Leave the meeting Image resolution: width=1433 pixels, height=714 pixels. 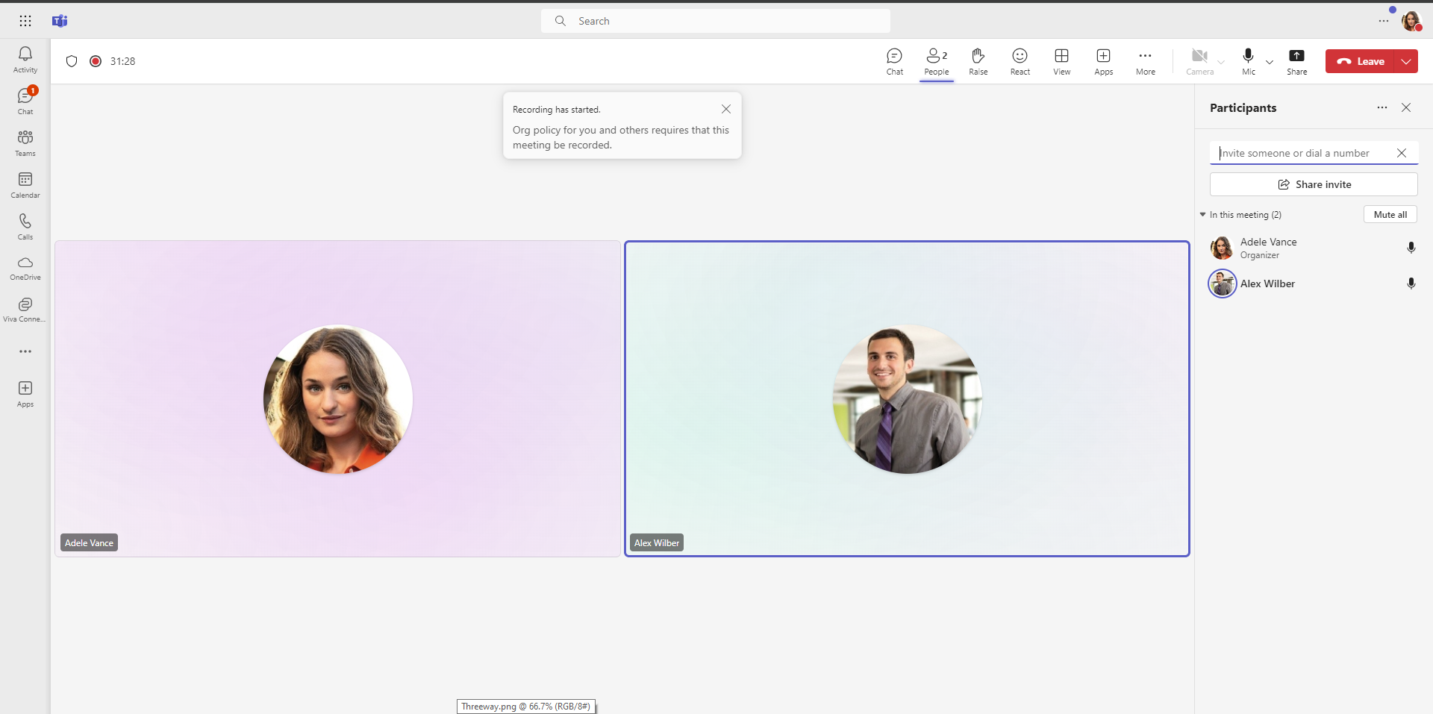[1360, 61]
